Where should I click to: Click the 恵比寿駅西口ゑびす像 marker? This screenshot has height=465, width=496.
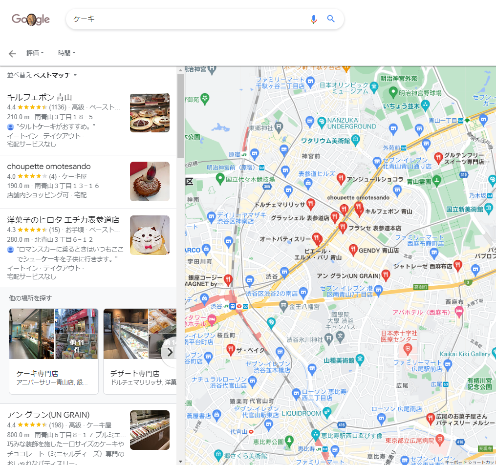point(315,435)
